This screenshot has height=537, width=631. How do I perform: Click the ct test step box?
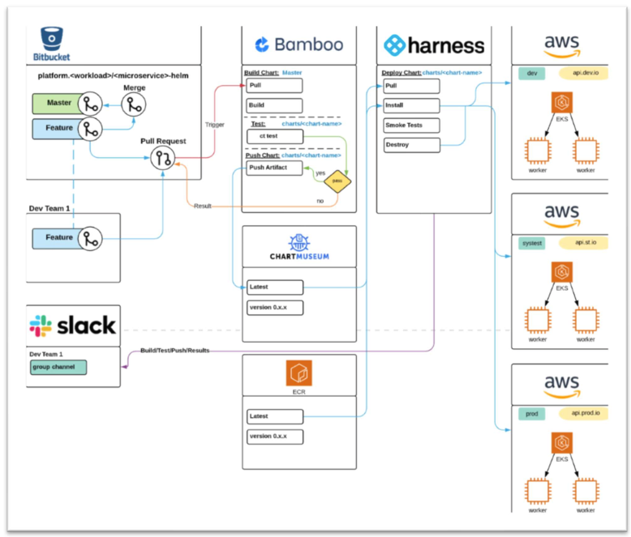[275, 136]
